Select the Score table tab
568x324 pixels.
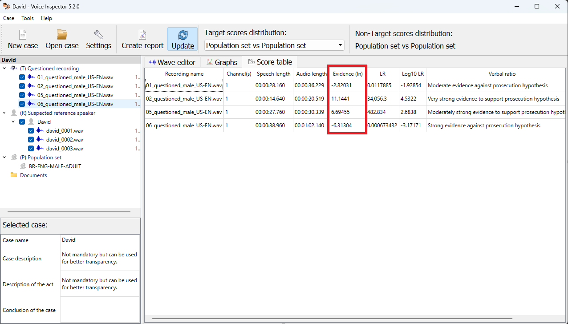(x=270, y=62)
